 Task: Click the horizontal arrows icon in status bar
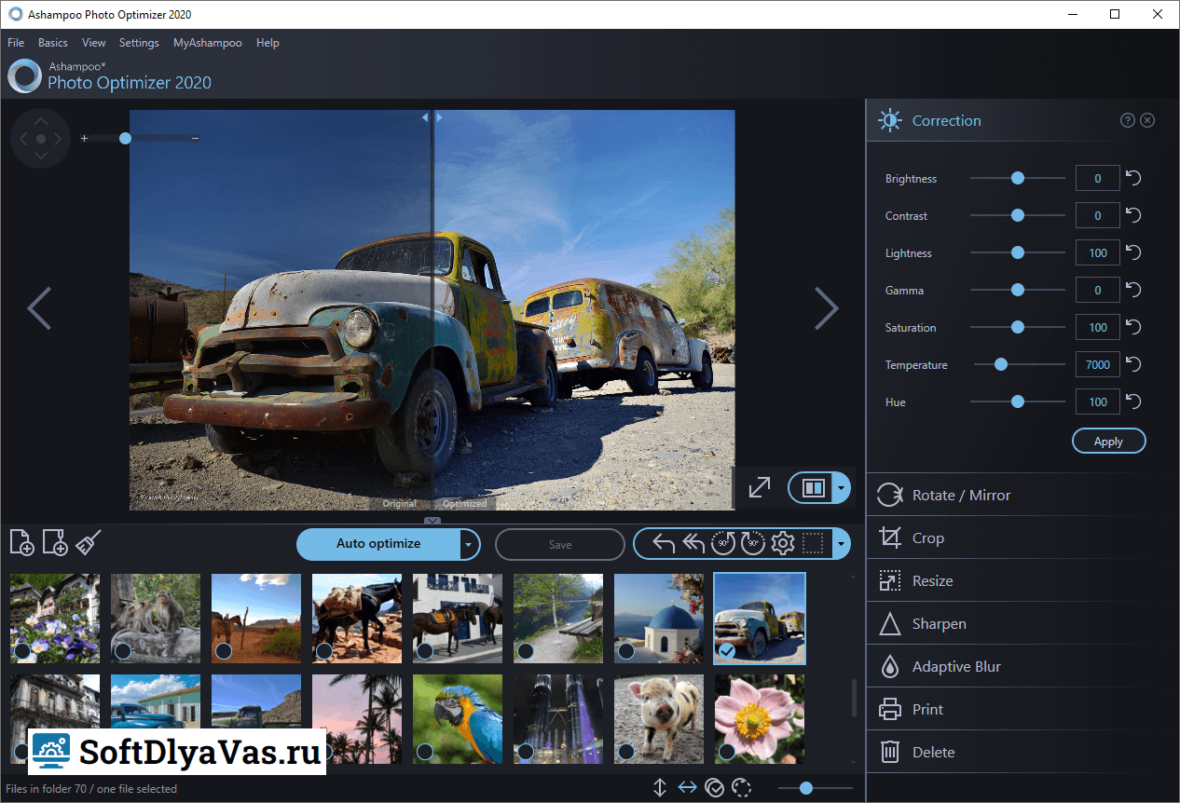point(687,788)
